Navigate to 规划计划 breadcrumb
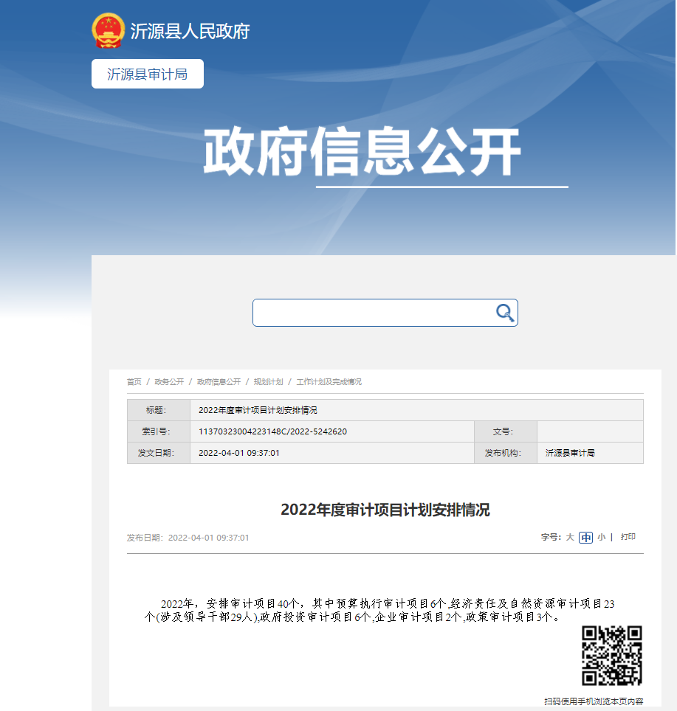The image size is (677, 711). point(268,382)
